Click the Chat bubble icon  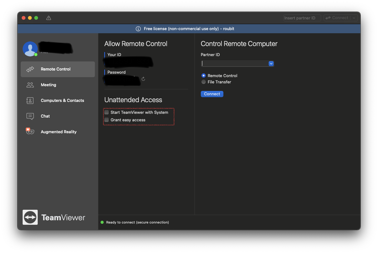[30, 116]
